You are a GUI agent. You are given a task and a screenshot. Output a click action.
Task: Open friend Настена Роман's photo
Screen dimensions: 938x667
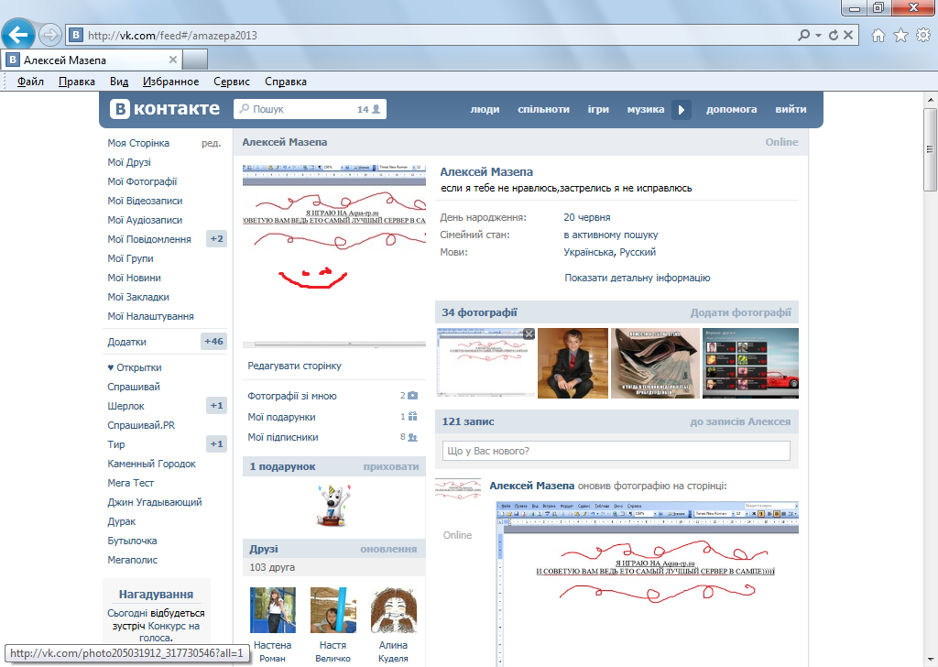click(x=273, y=610)
